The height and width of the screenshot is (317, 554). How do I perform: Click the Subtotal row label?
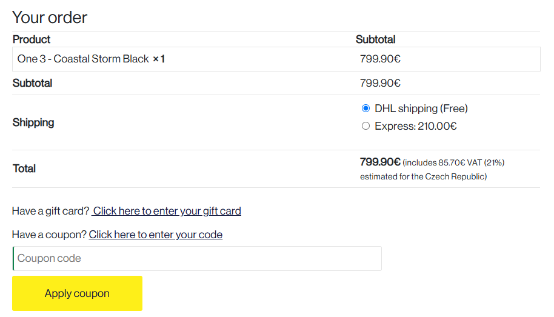(x=33, y=83)
